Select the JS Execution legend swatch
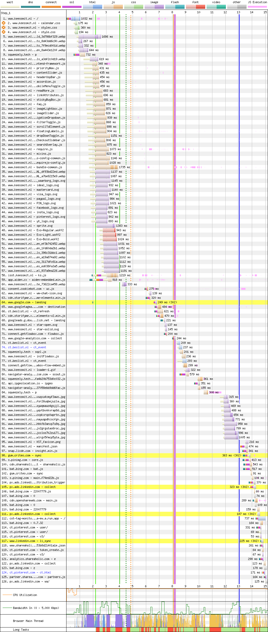Image resolution: width=268 pixels, height=632 pixels. pyautogui.click(x=257, y=7)
